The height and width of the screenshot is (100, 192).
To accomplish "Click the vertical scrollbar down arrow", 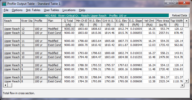I will point(186,81).
